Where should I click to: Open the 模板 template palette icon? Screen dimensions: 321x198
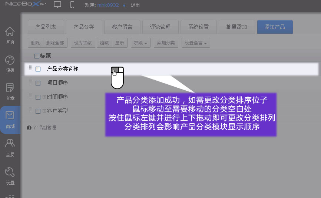(10, 64)
